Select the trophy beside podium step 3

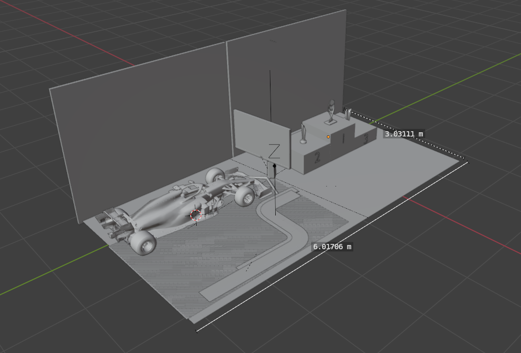(x=348, y=113)
